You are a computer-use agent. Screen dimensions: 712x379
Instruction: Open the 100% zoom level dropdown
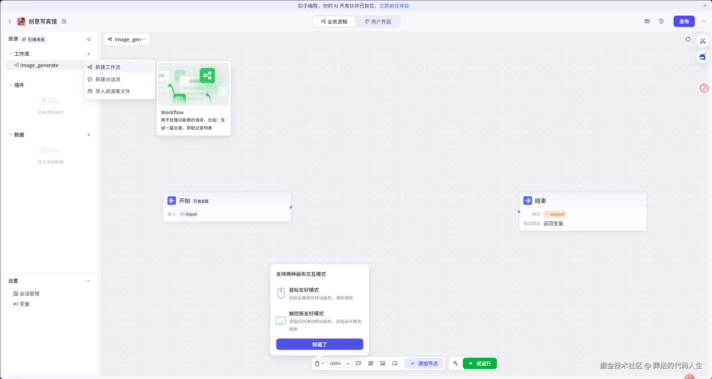[339, 363]
